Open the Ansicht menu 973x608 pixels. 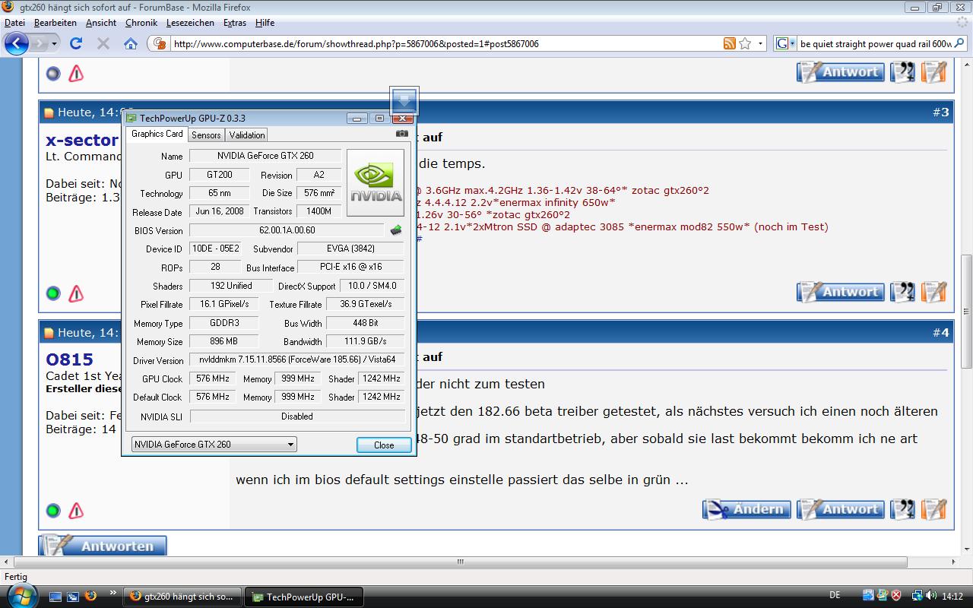click(101, 23)
